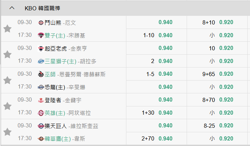Click the 起亞老虎 team logo
Screen dimensions: 250x146
[x=41, y=49]
